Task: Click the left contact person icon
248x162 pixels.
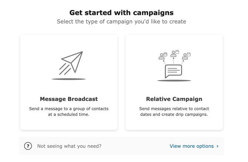Action: pyautogui.click(x=161, y=57)
